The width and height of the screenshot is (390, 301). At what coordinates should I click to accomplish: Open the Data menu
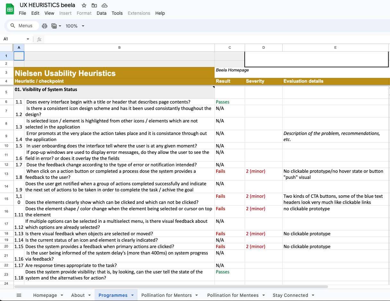tap(101, 13)
